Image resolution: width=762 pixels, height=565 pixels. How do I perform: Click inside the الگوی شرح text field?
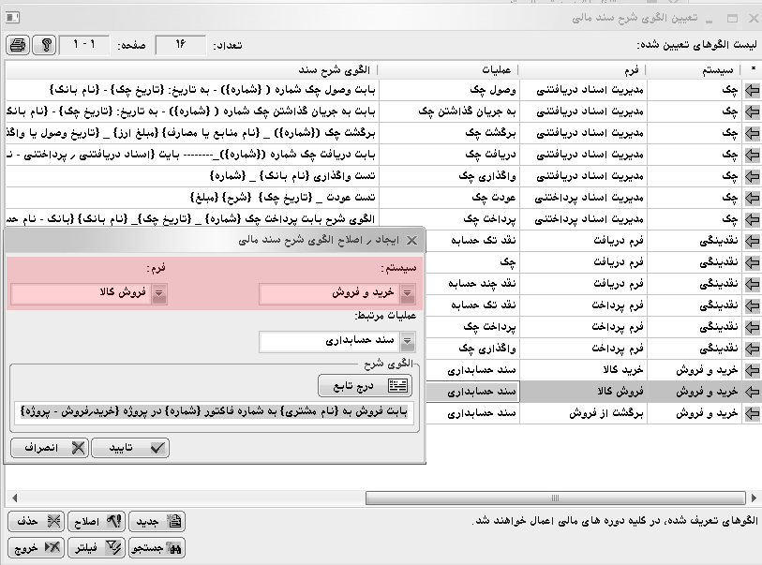216,413
